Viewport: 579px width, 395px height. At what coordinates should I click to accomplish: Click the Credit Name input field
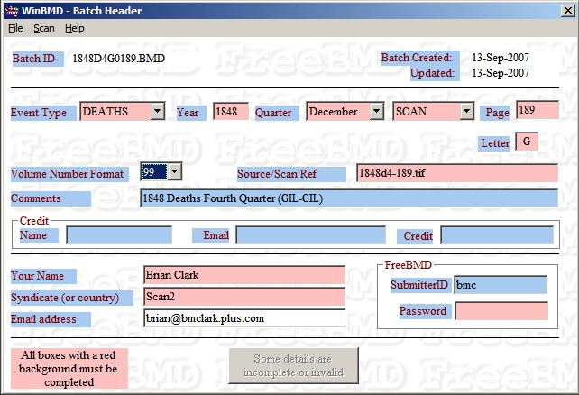(x=119, y=235)
